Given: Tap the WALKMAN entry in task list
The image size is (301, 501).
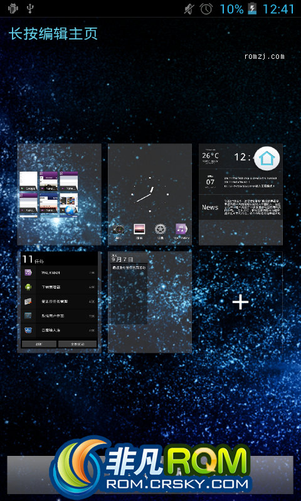Looking at the screenshot, I should point(59,272).
